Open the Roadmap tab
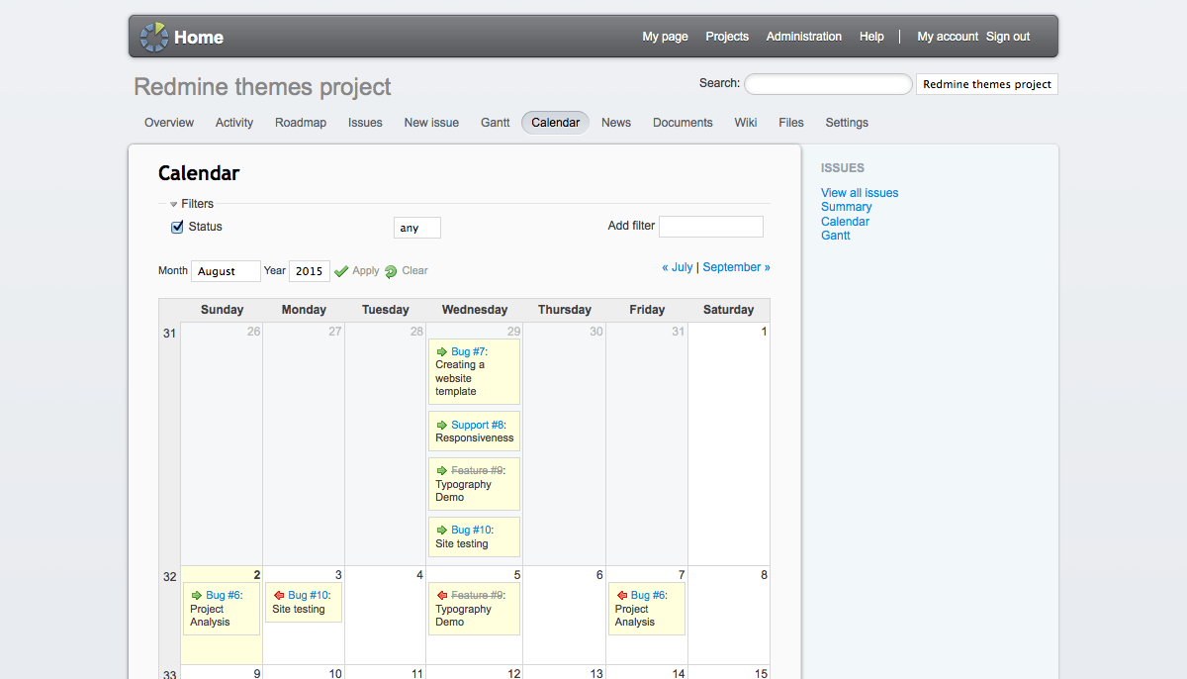Image resolution: width=1187 pixels, height=679 pixels. 301,123
